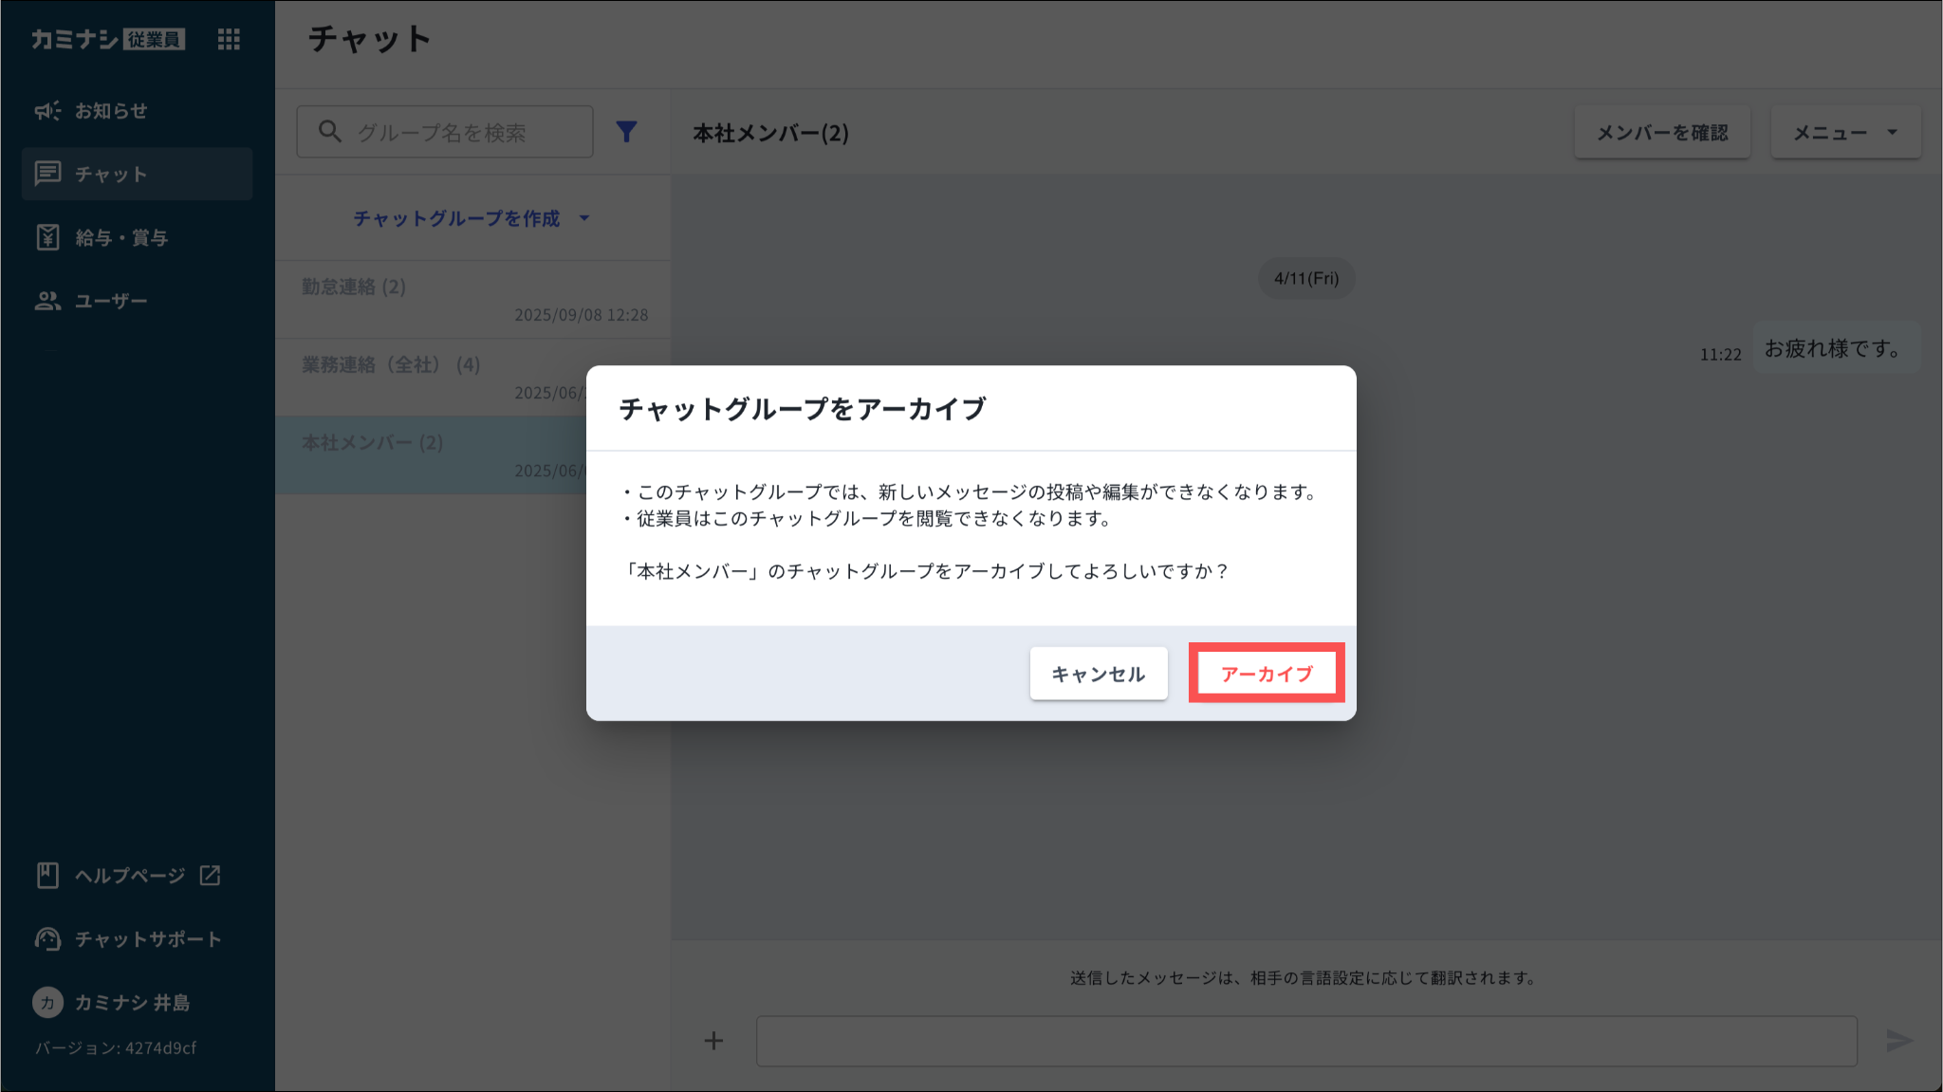Select the チャット sidebar item
This screenshot has width=1943, height=1092.
137,174
